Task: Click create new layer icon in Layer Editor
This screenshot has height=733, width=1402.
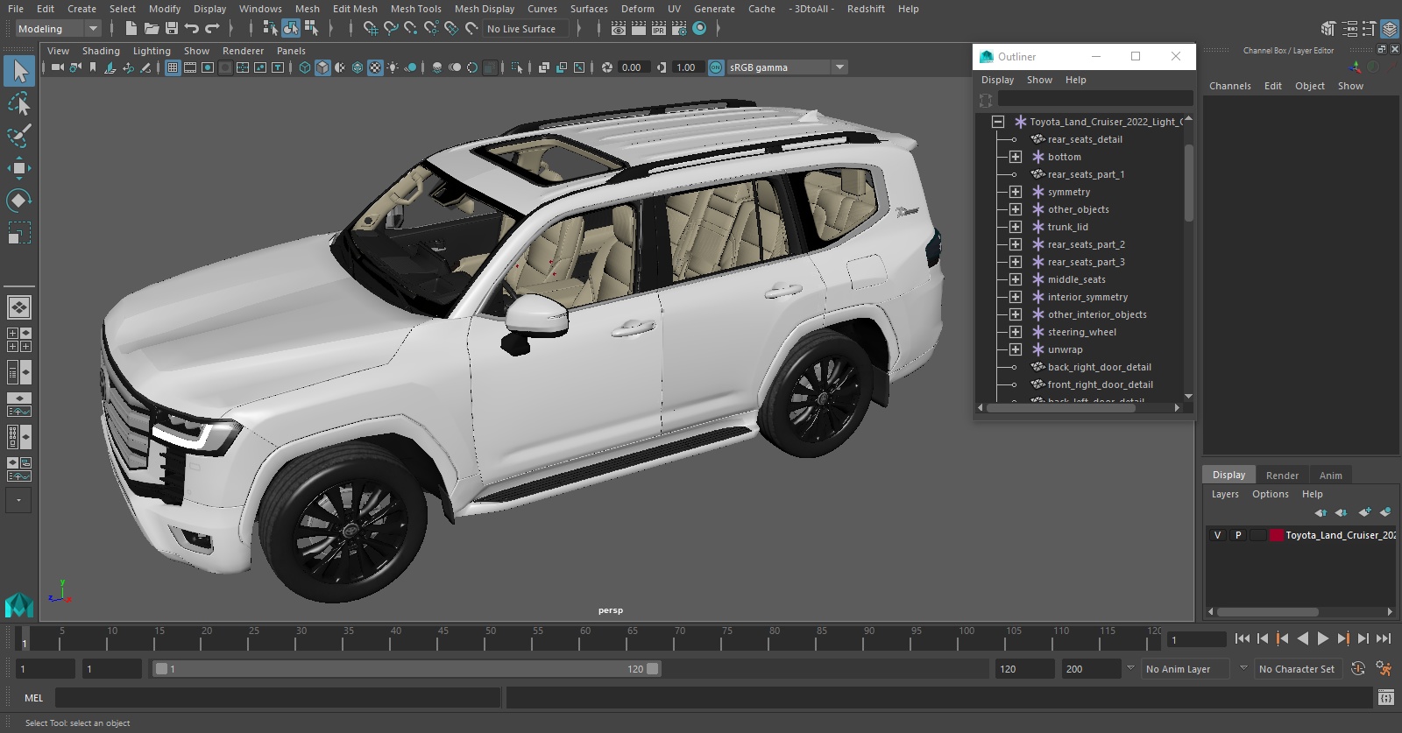Action: pyautogui.click(x=1363, y=512)
